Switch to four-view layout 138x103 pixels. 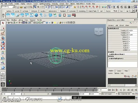click(3, 79)
